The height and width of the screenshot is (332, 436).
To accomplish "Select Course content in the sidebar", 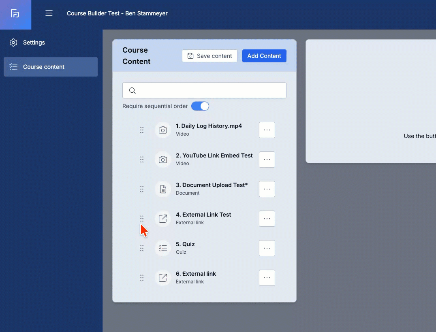I will tap(51, 67).
